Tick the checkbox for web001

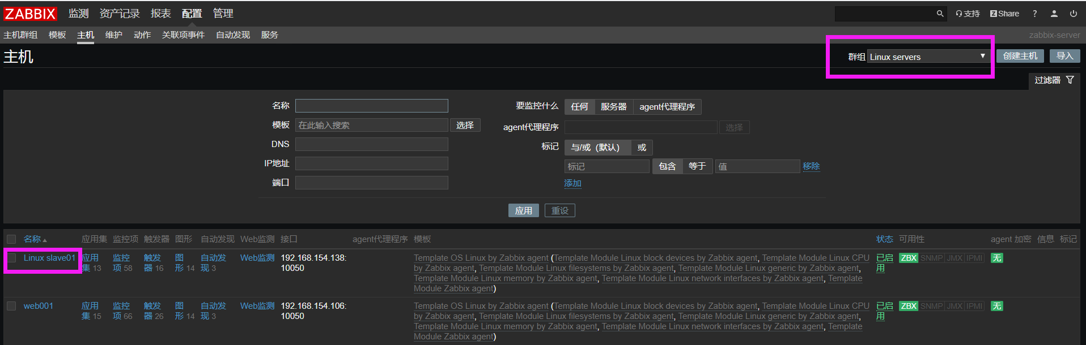click(11, 306)
